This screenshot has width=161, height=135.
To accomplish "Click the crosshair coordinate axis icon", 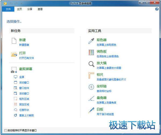I will 91,87.
